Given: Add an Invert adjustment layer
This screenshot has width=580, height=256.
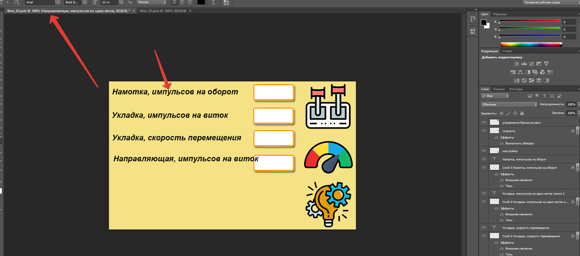Looking at the screenshot, I should (x=517, y=81).
